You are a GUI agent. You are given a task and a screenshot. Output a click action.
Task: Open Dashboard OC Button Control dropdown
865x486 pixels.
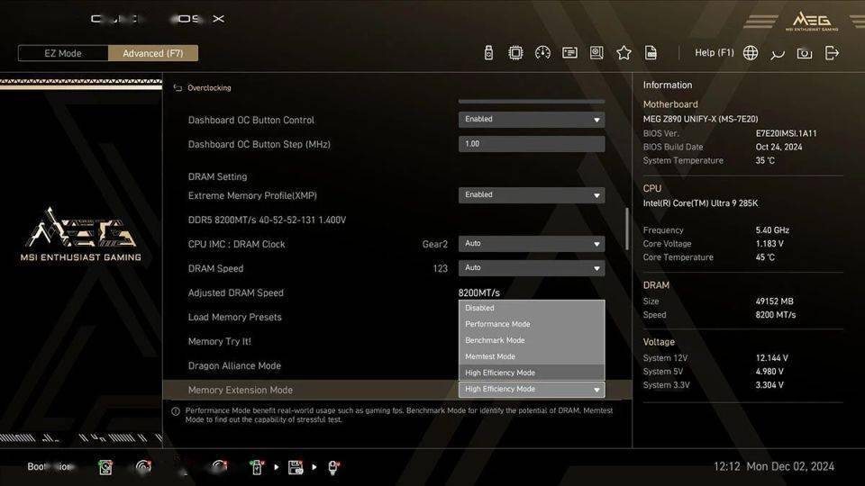click(531, 120)
